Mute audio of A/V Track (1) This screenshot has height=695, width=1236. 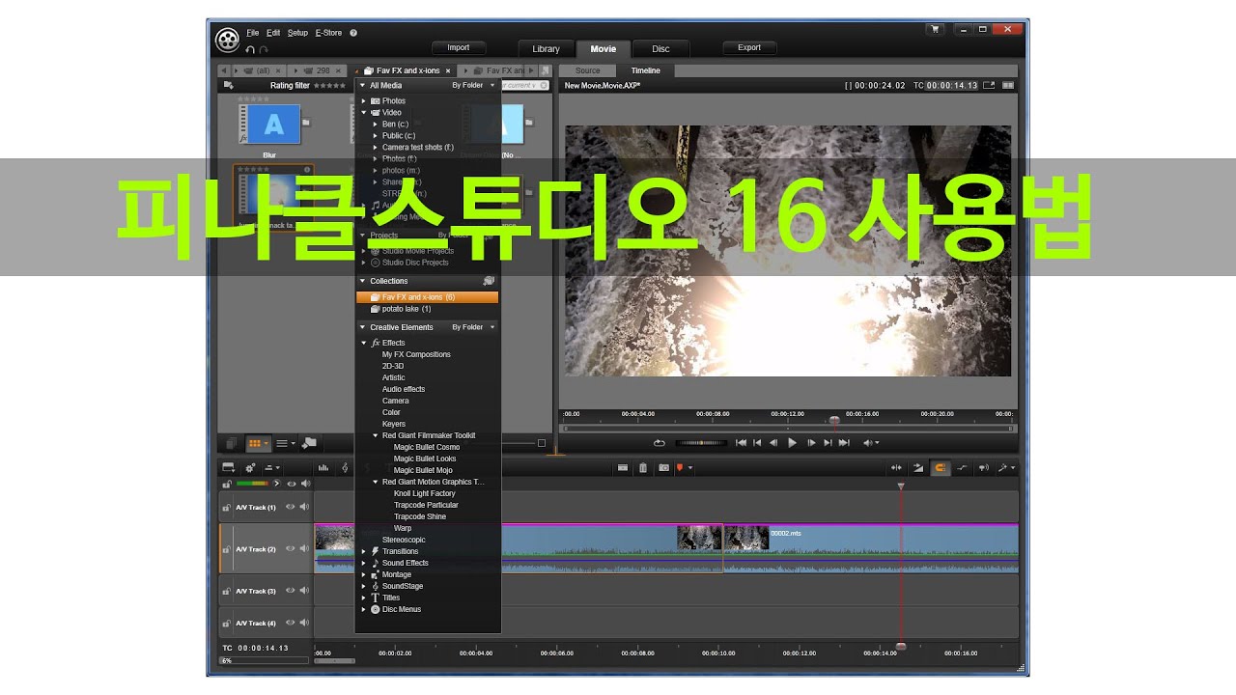304,507
